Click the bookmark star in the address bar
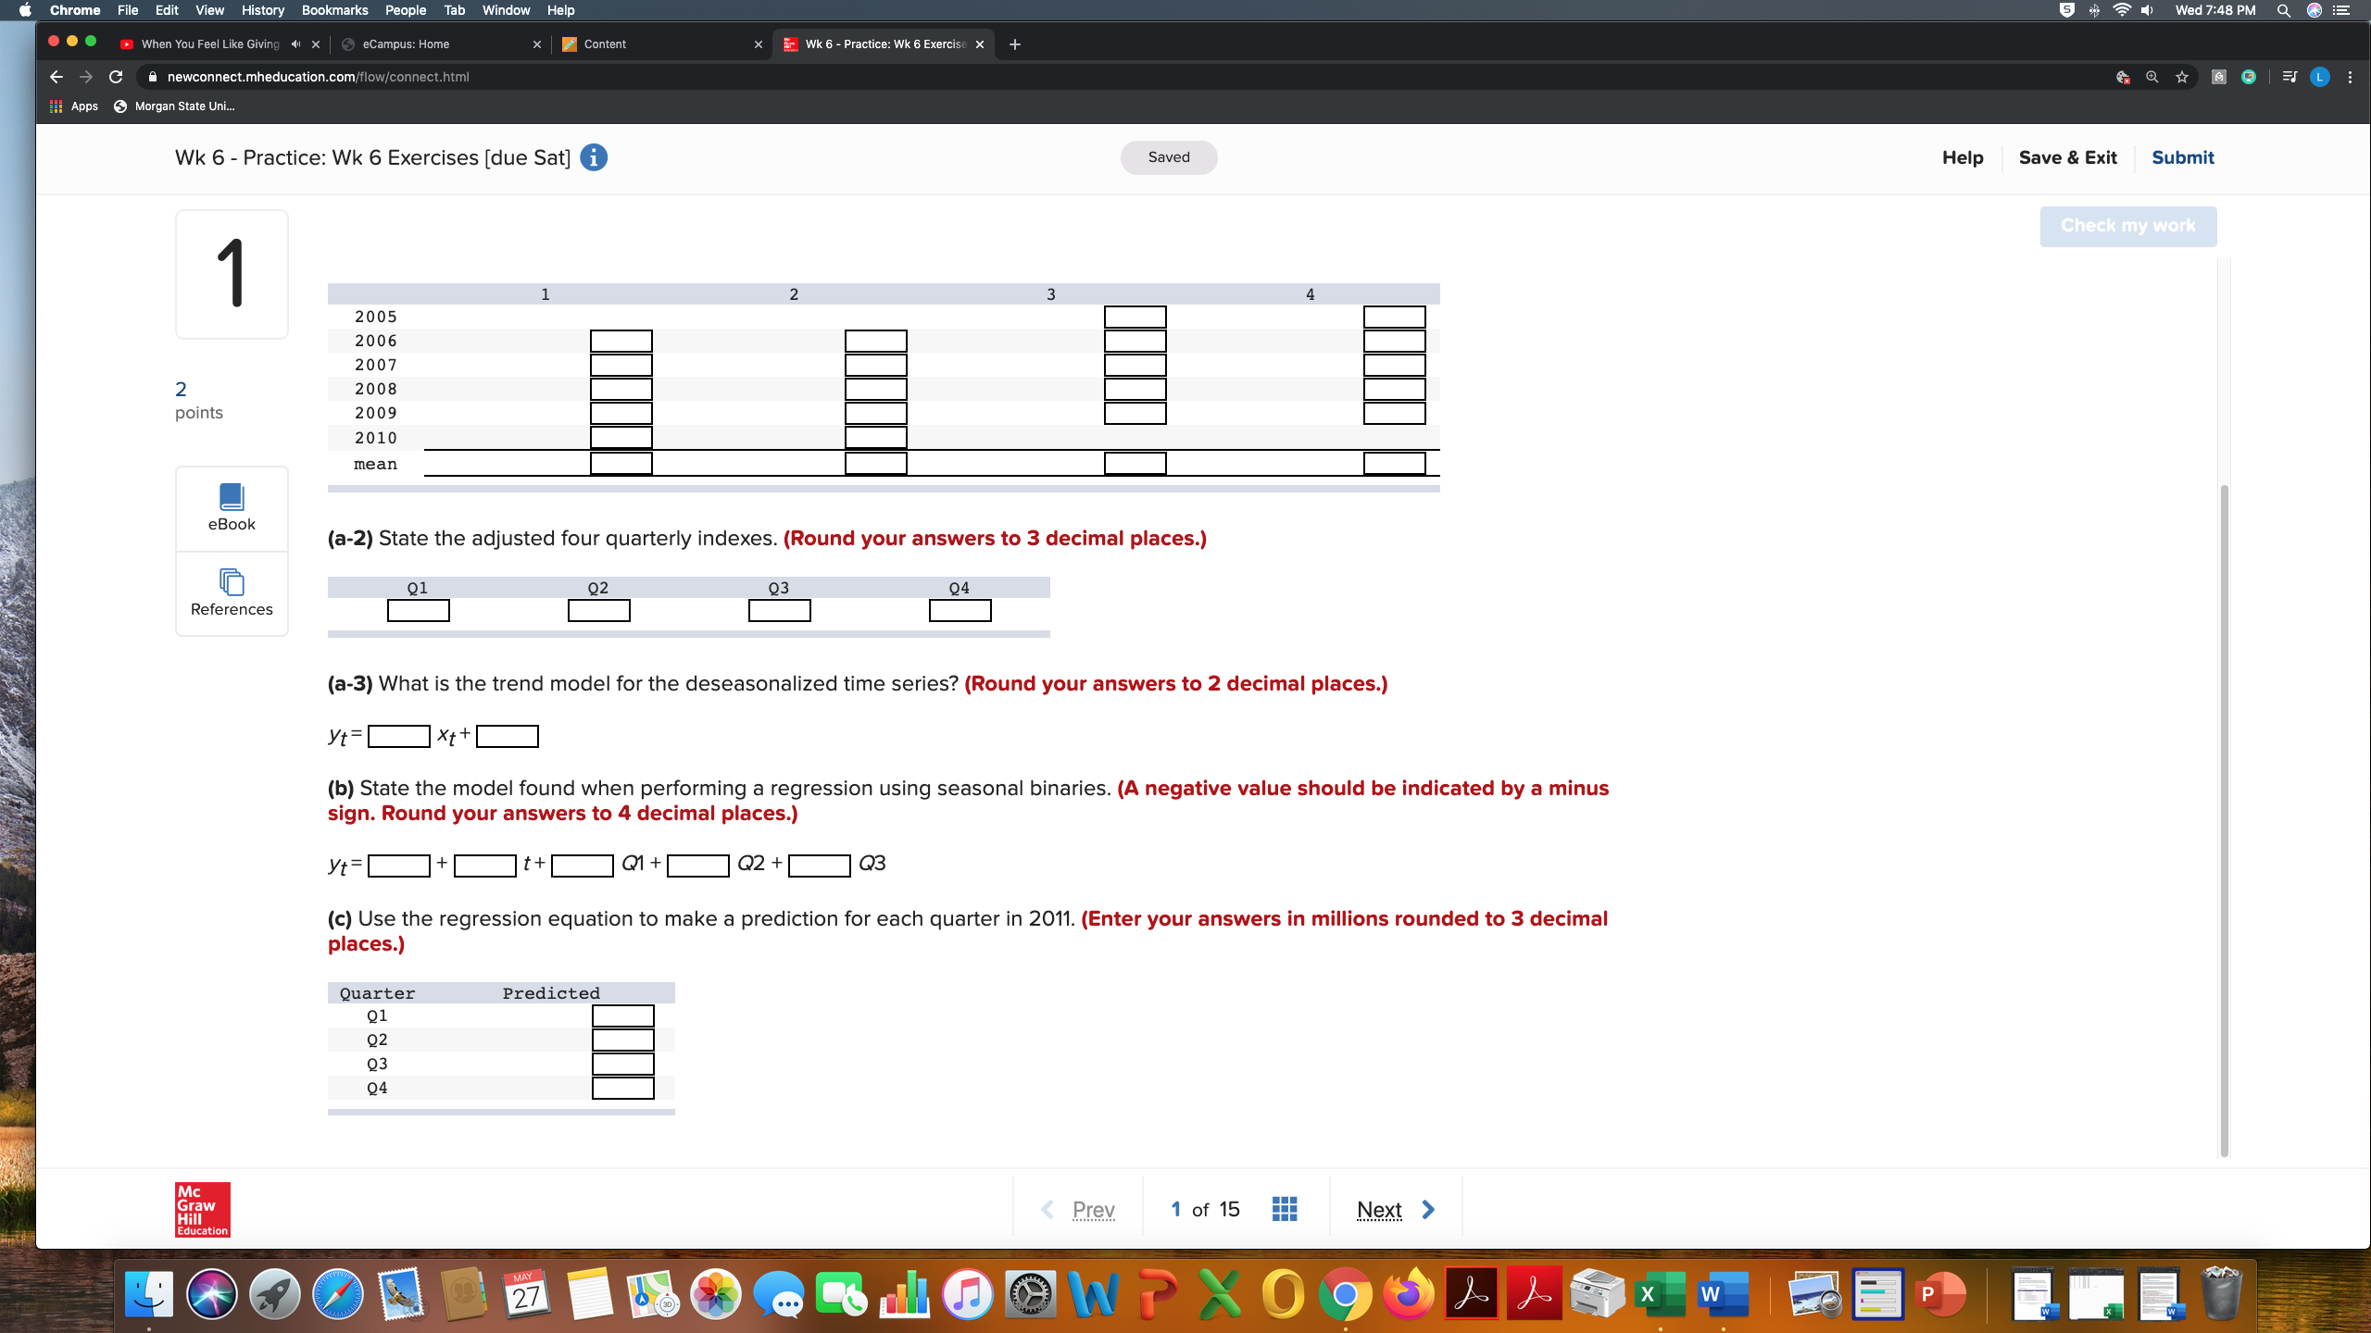This screenshot has width=2371, height=1333. [2181, 77]
